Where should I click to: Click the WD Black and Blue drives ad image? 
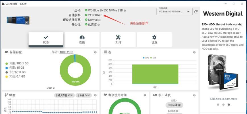[x=223, y=73]
